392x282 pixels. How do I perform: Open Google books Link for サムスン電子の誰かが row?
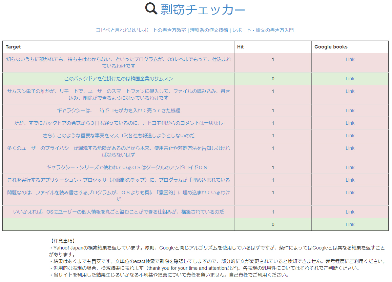(x=350, y=91)
